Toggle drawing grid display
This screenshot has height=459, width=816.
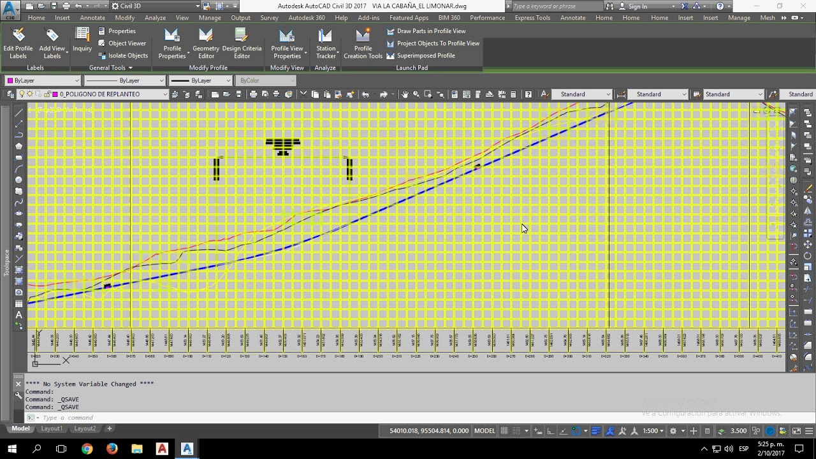[504, 431]
